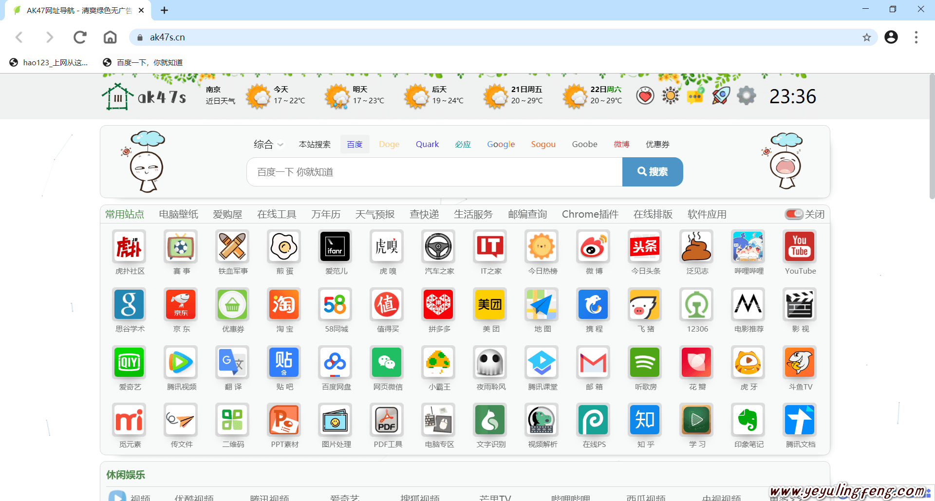Open the hao123 bookmark
Image resolution: width=935 pixels, height=501 pixels.
click(49, 62)
